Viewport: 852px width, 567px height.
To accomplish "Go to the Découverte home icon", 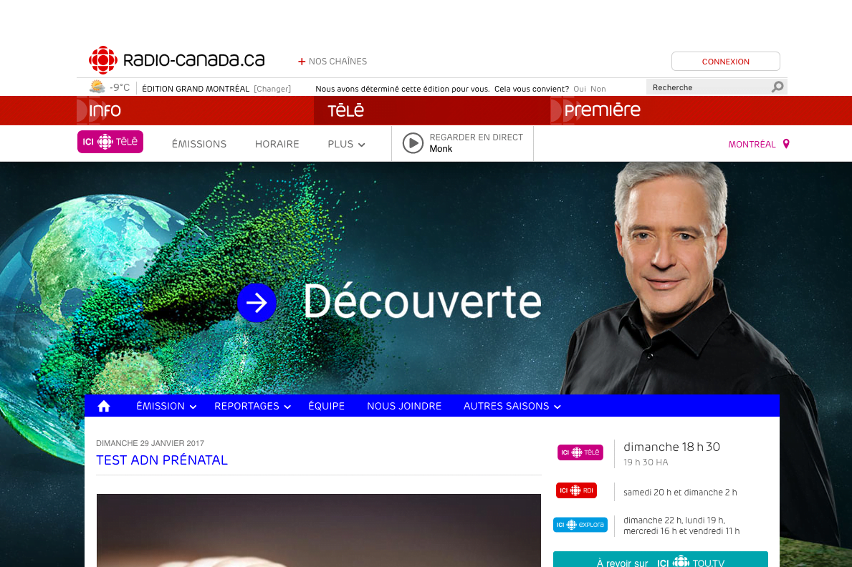I will click(104, 406).
